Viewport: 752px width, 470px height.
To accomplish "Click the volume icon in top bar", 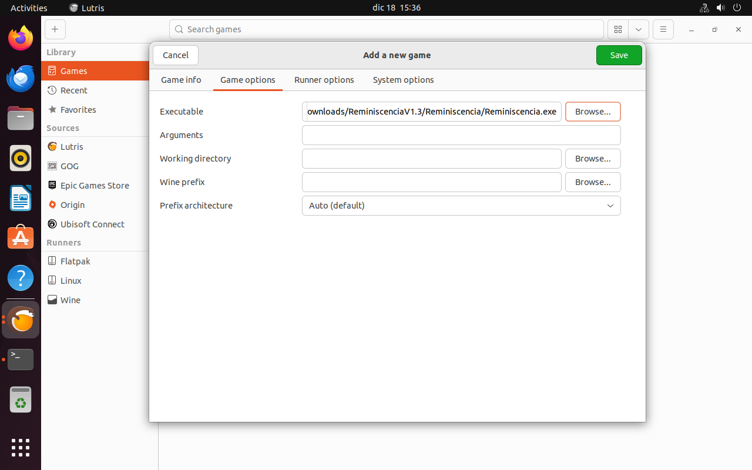I will 721,8.
